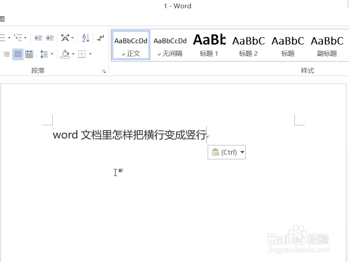Click the document text line

tap(130, 135)
